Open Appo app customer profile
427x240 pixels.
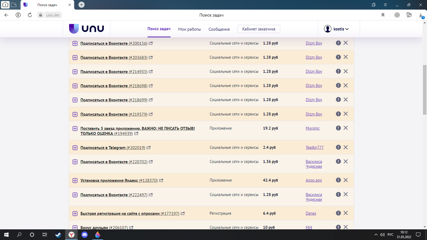pos(313,180)
